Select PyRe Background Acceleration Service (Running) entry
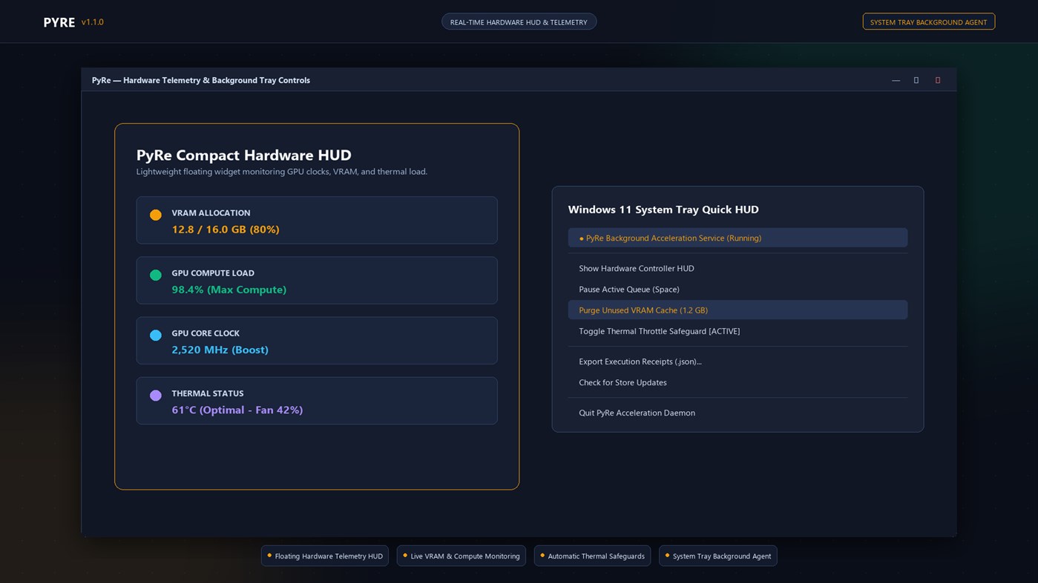1038x583 pixels. [738, 238]
